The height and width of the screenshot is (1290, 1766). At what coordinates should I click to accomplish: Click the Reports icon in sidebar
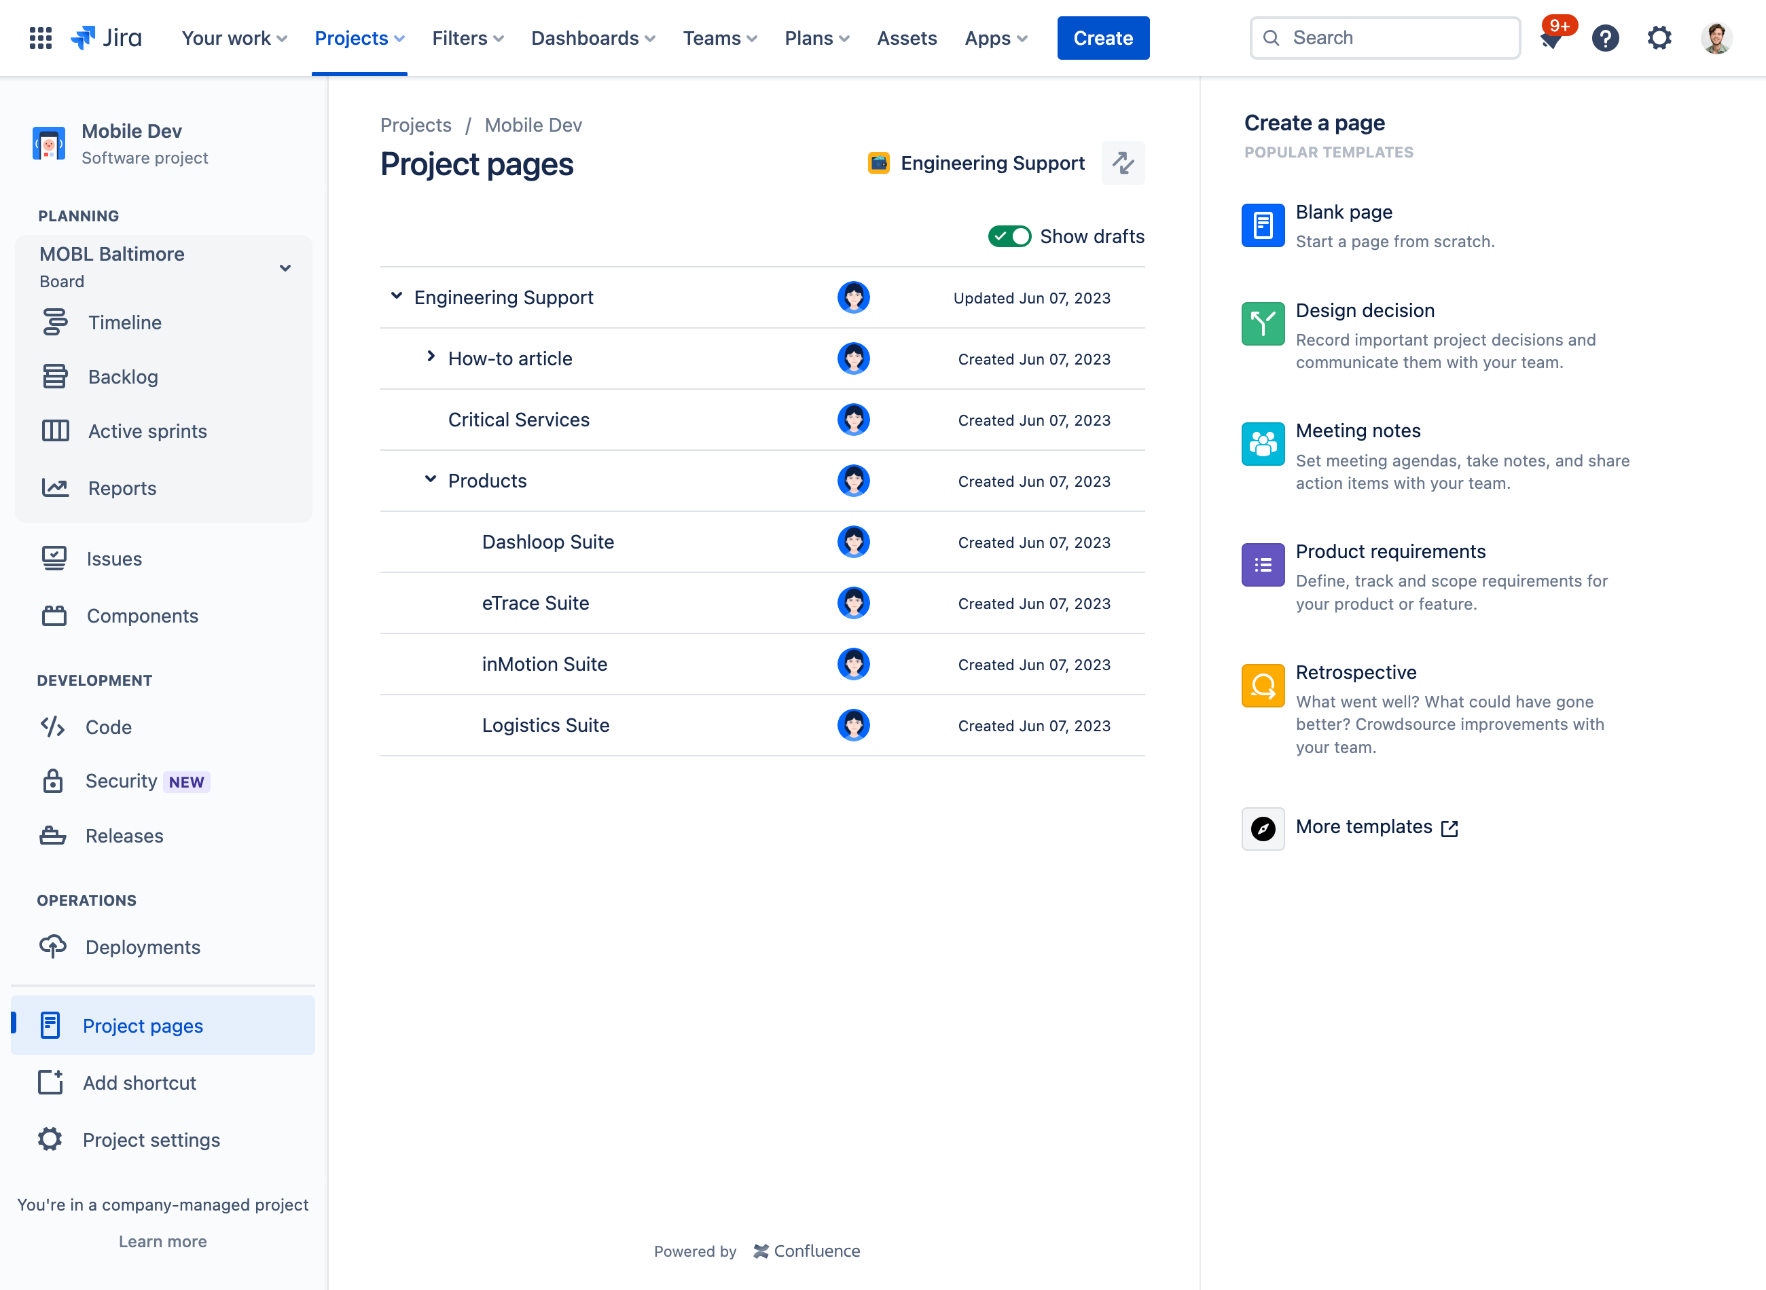point(55,487)
